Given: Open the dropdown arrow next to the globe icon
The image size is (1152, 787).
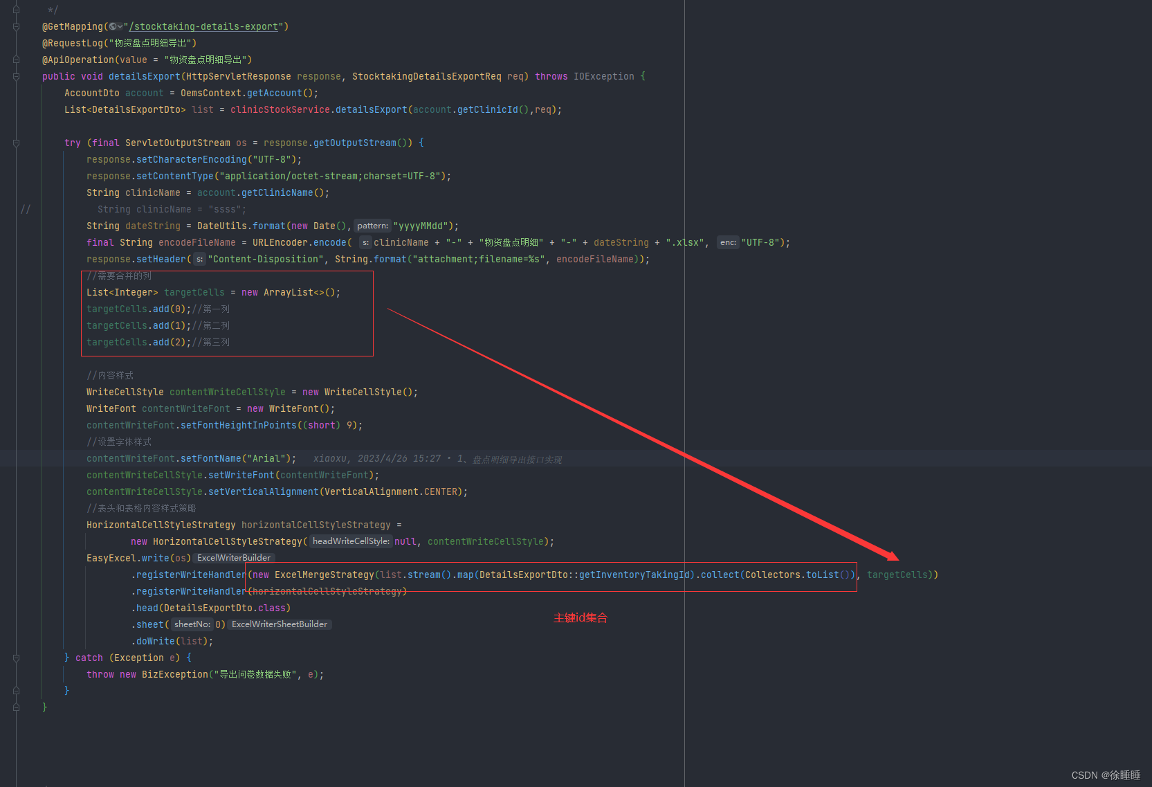Looking at the screenshot, I should click(120, 27).
